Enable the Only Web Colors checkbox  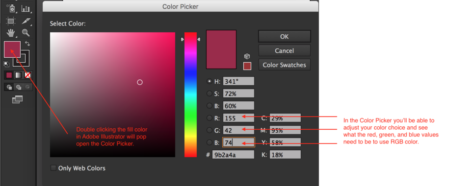(x=53, y=168)
